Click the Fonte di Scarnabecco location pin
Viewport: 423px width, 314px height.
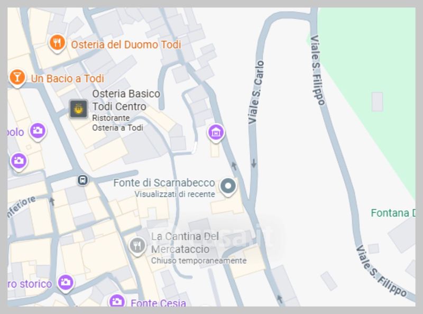(228, 186)
